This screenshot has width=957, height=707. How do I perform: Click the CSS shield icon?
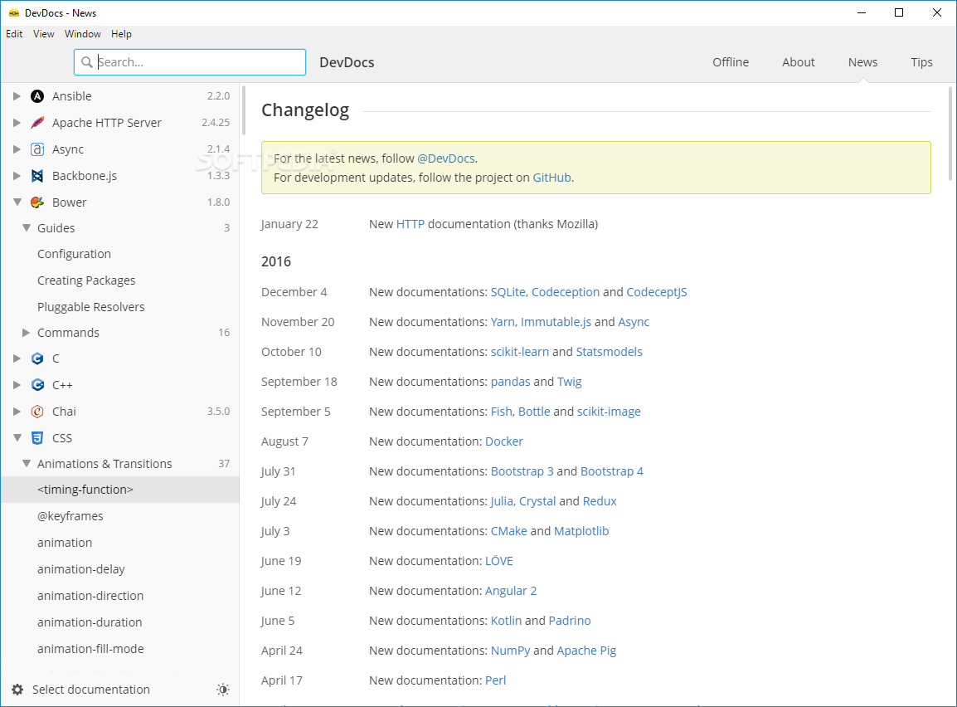coord(37,438)
